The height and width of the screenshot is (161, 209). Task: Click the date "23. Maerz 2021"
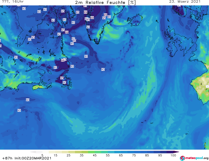coord(185,2)
